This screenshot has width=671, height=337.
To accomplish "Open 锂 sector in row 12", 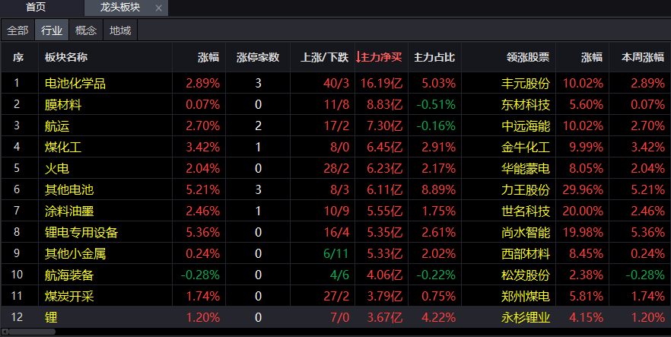I will click(51, 317).
